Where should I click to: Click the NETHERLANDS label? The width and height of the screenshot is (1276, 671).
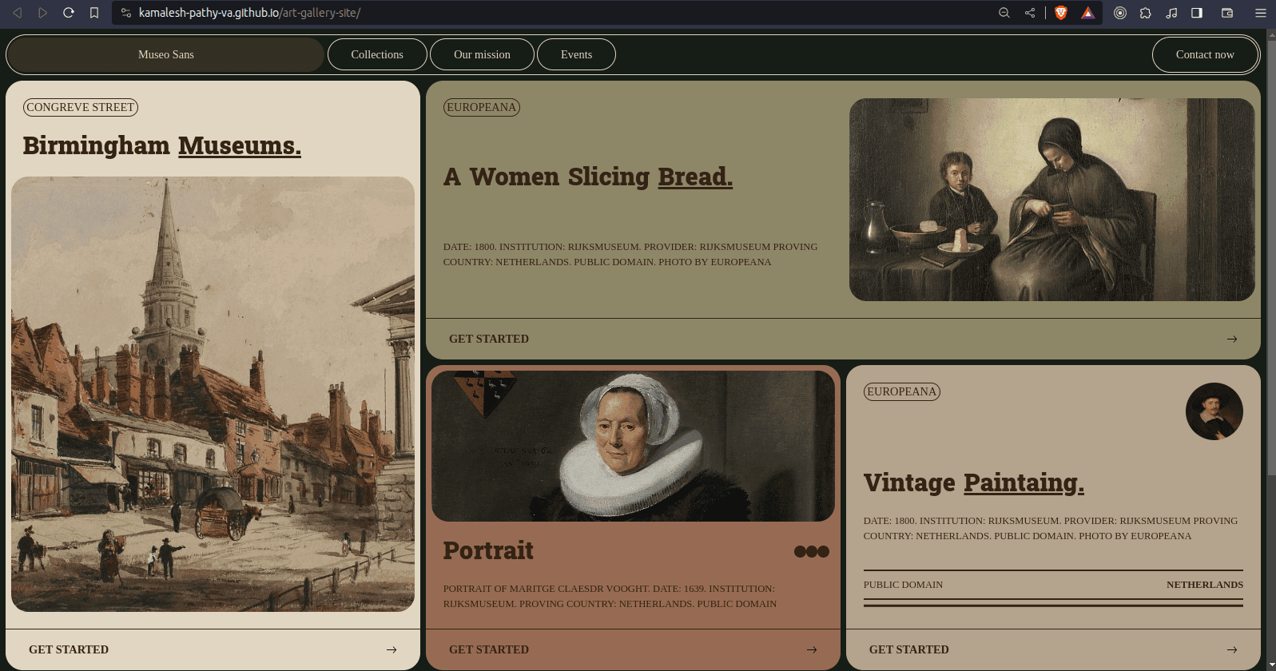pyautogui.click(x=1205, y=585)
